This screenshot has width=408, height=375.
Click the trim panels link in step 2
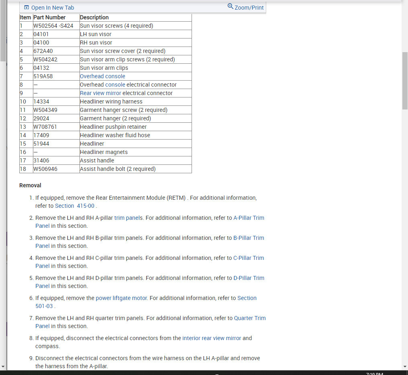[x=128, y=218]
